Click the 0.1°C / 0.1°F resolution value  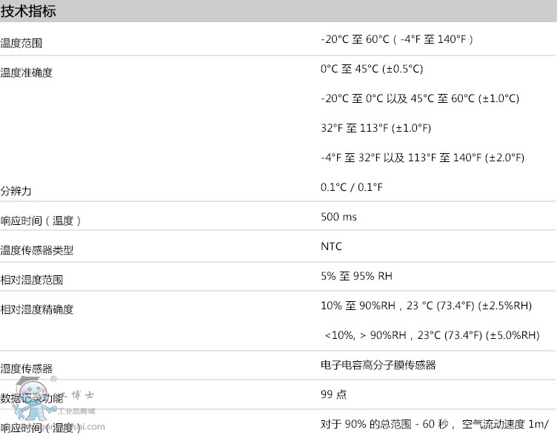pyautogui.click(x=352, y=187)
